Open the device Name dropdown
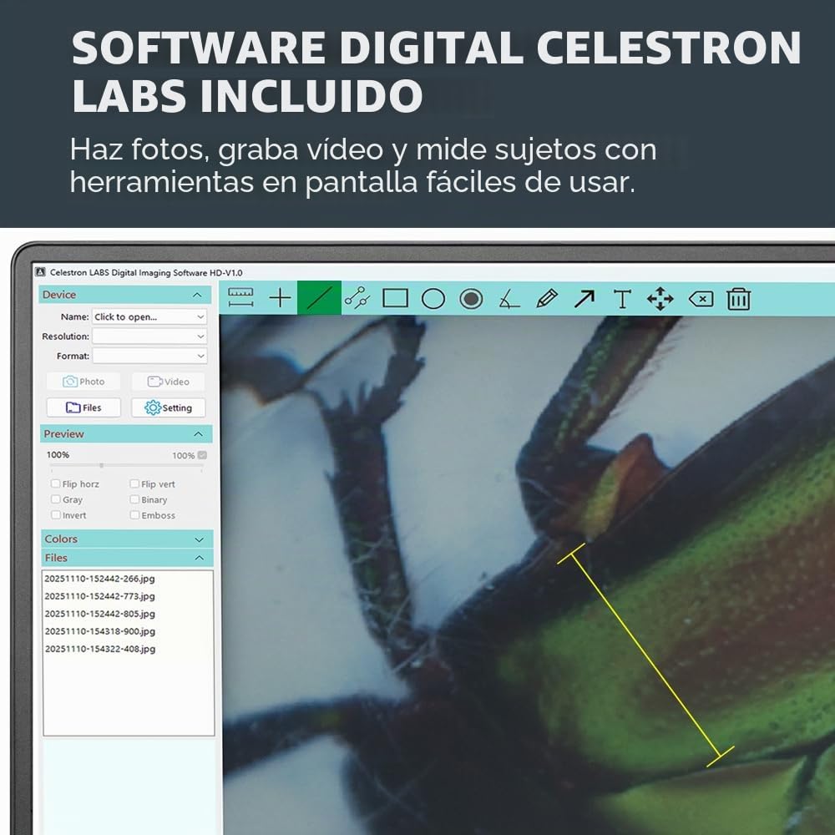This screenshot has height=835, width=835. point(149,316)
